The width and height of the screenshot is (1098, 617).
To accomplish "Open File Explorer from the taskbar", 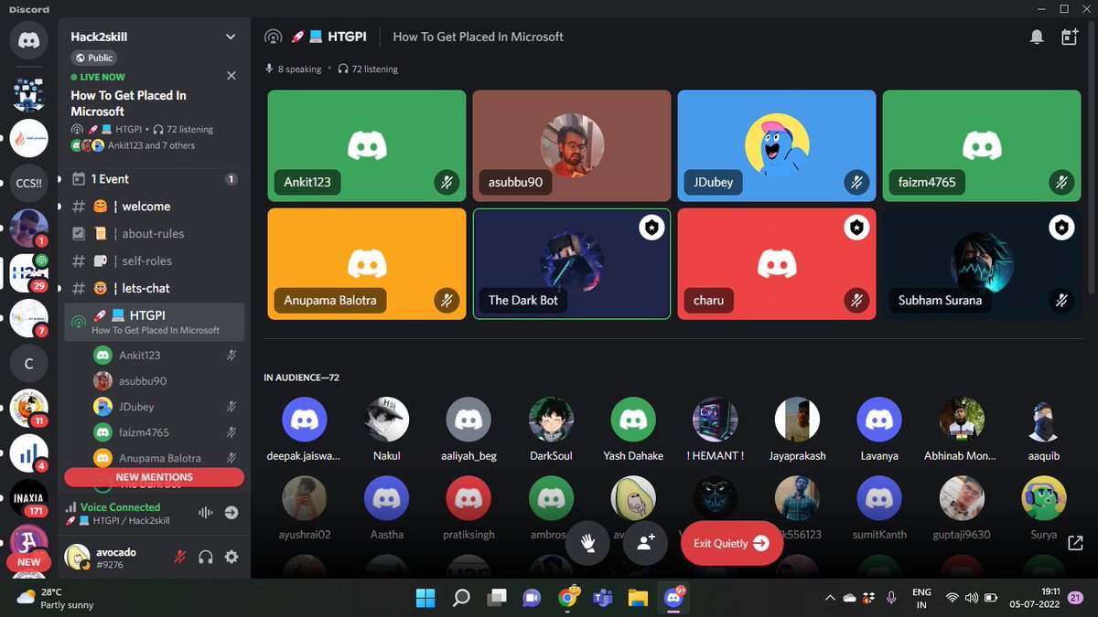I will 638,598.
